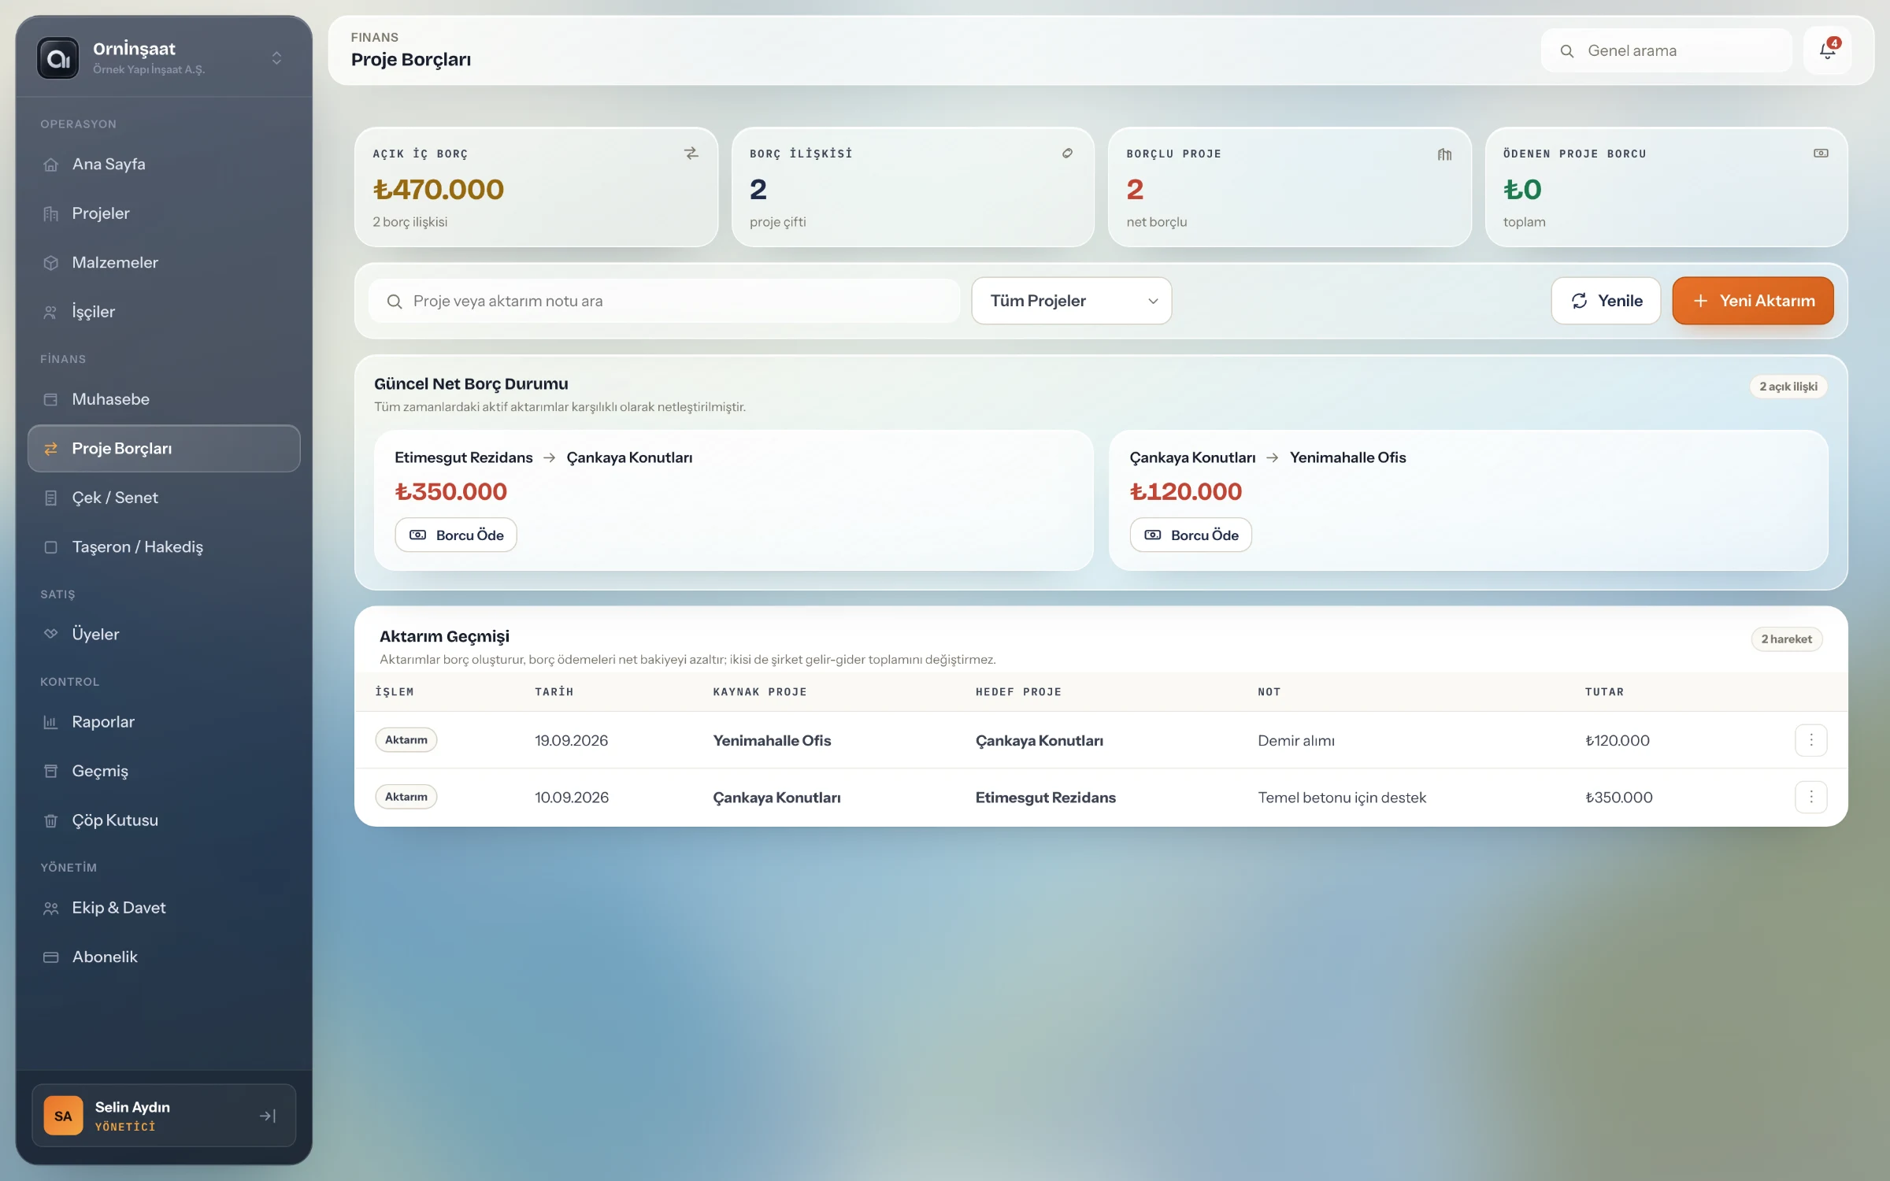Screen dimensions: 1890x1181
Task: Click the Aktarım tag dated 19.09.2026
Action: click(x=406, y=740)
